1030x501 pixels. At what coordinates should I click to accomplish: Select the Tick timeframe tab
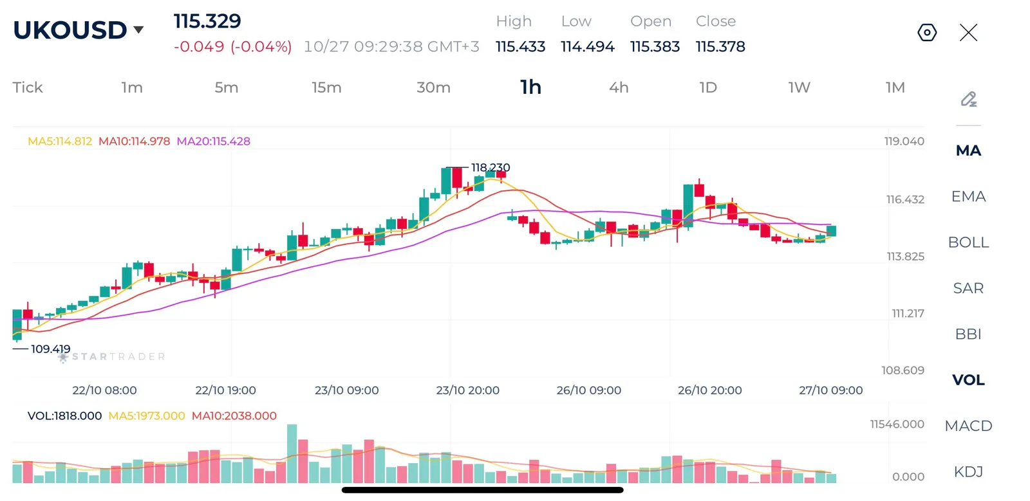28,87
